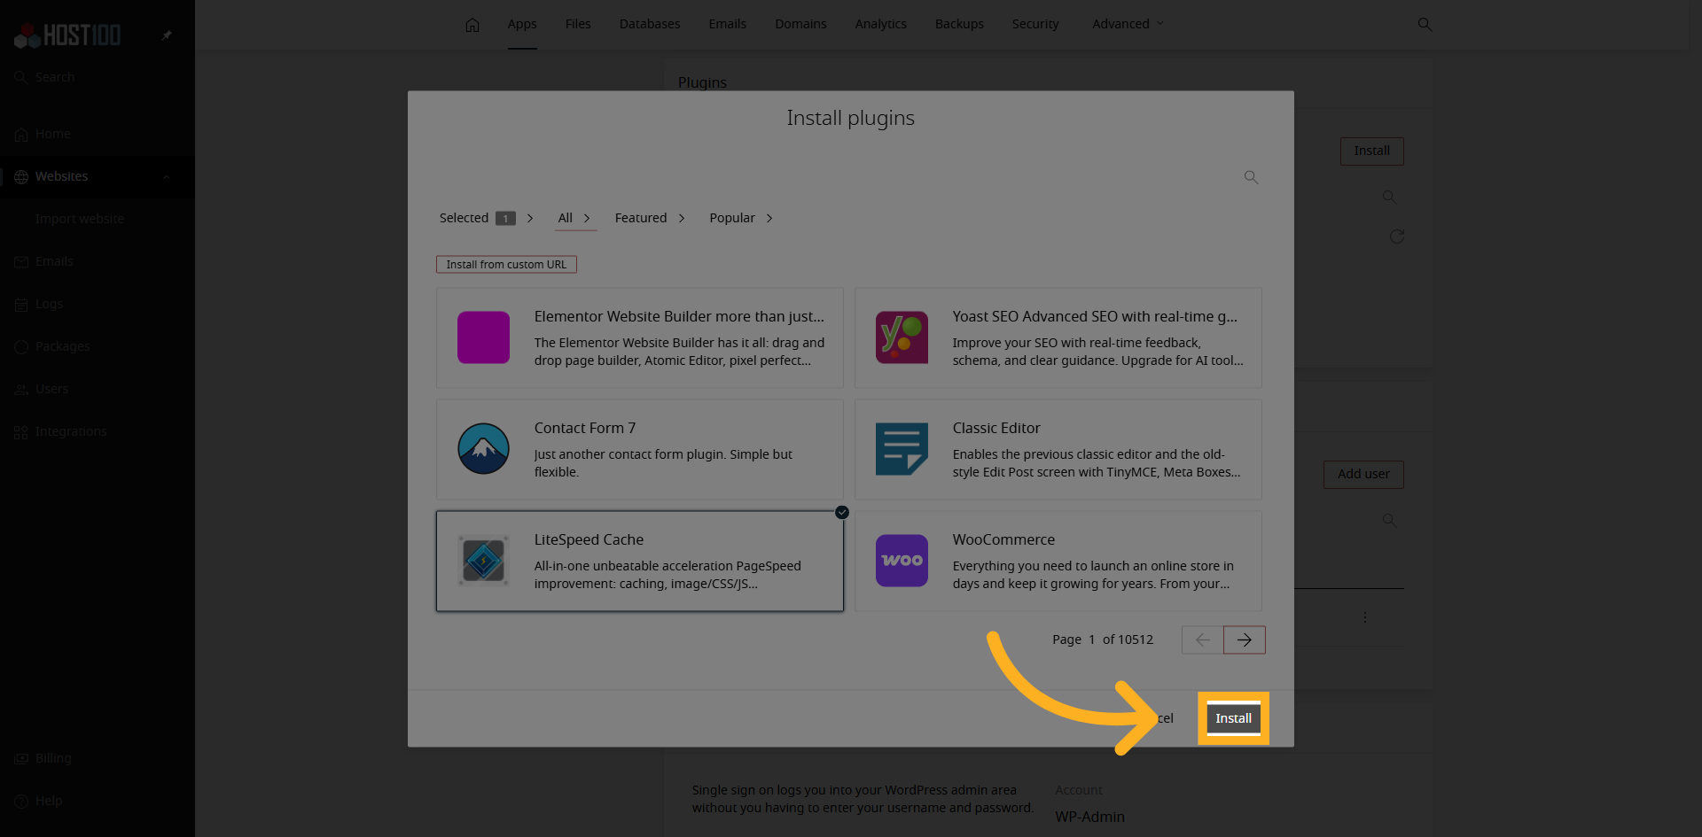Select the Classic Editor plugin title
The image size is (1702, 837).
click(x=996, y=428)
